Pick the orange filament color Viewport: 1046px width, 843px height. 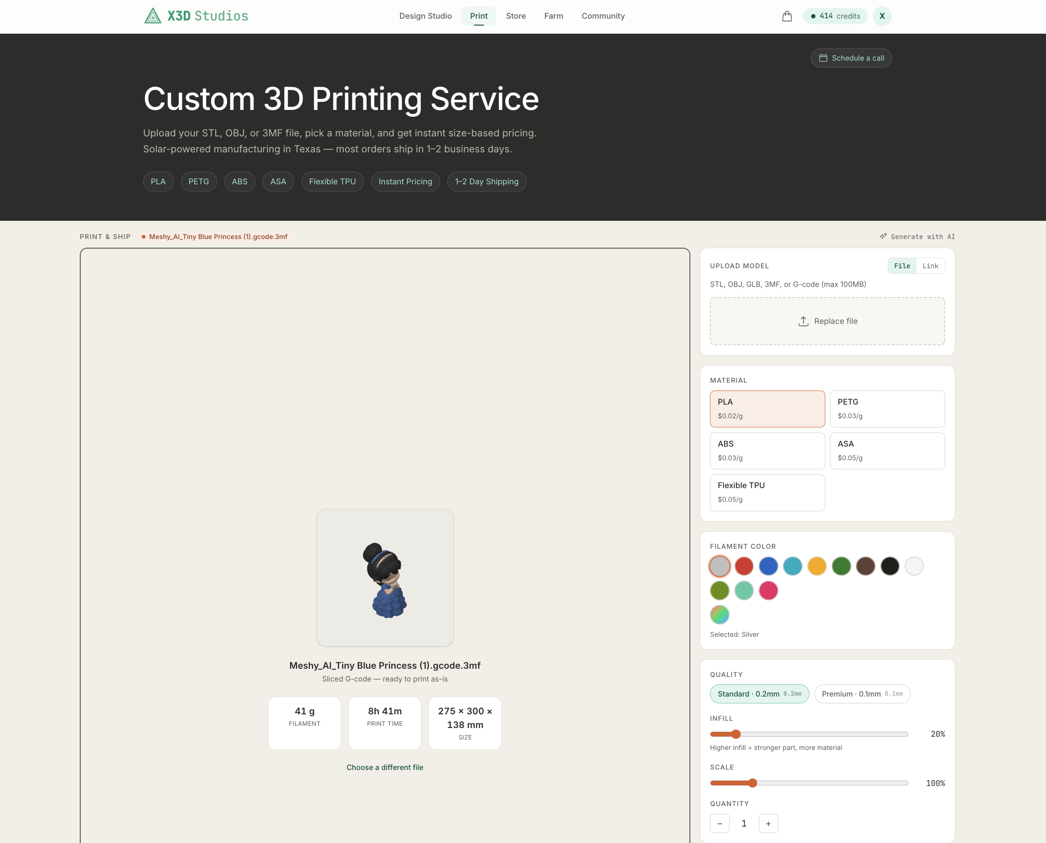point(817,566)
